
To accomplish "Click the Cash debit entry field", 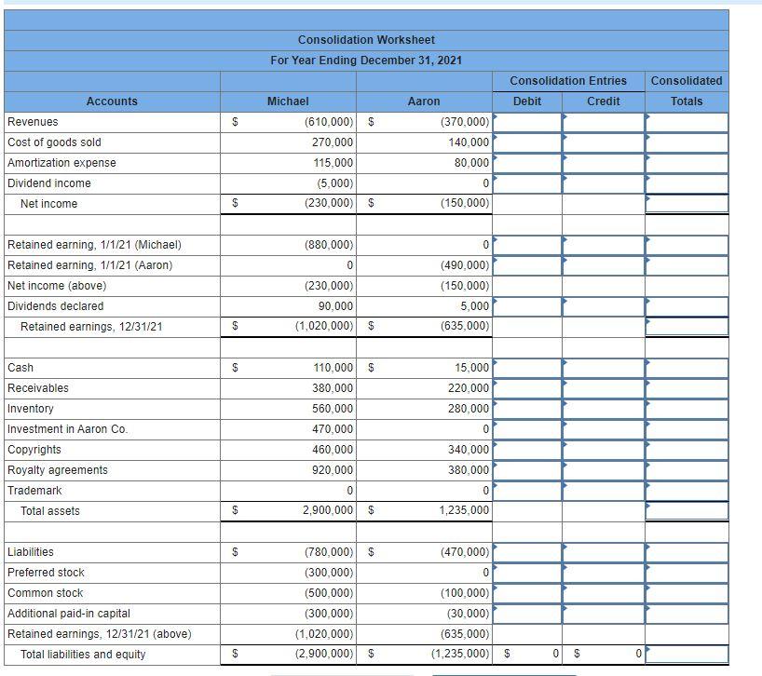I will tap(527, 368).
